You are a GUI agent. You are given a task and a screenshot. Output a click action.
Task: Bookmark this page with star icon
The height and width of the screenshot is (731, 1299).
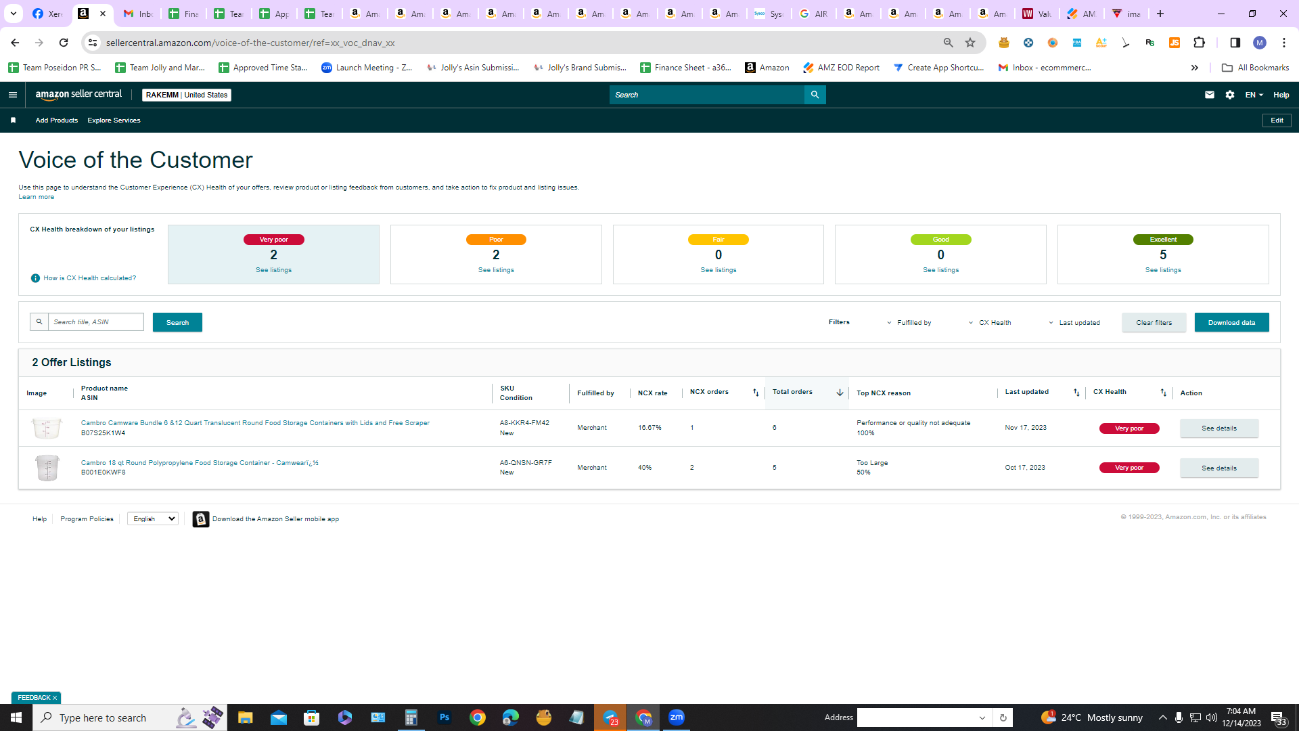point(970,43)
